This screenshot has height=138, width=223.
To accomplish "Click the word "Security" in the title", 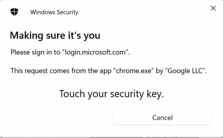I will click(67, 12).
